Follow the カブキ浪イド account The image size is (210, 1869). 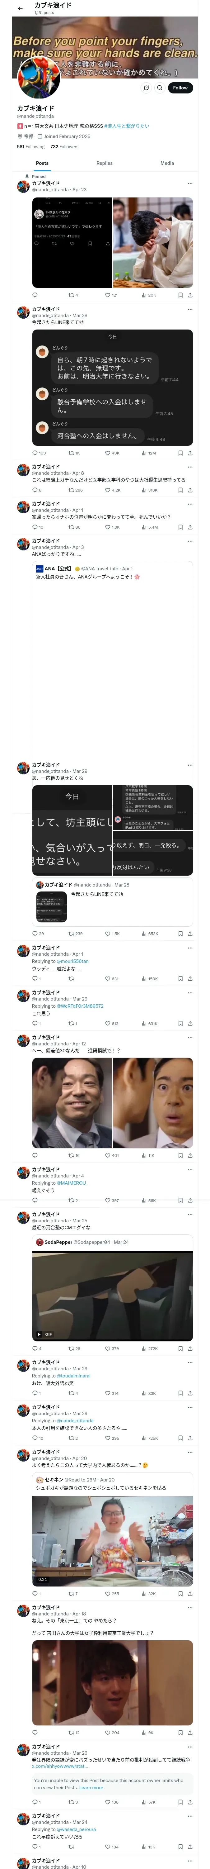pos(180,88)
